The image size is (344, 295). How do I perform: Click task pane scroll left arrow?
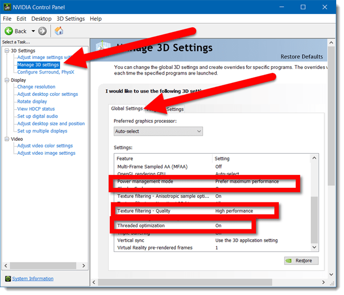click(x=6, y=266)
